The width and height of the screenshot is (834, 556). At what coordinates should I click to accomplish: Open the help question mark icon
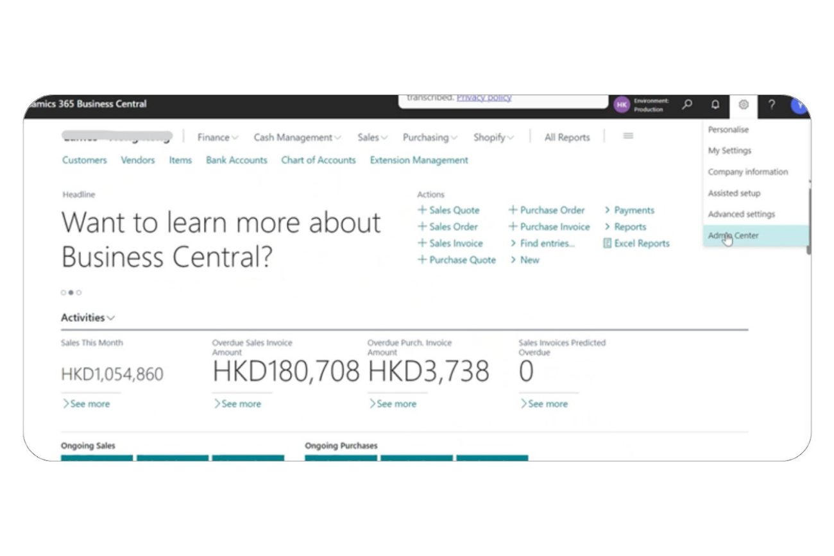[772, 105]
